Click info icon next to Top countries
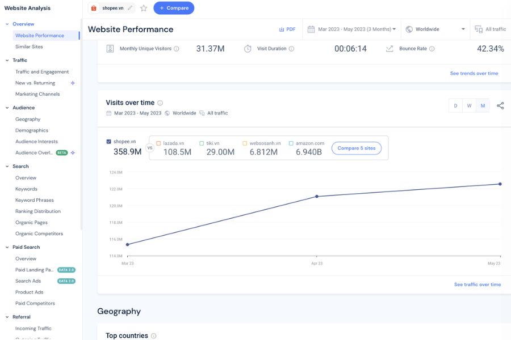The height and width of the screenshot is (340, 511). (153, 336)
